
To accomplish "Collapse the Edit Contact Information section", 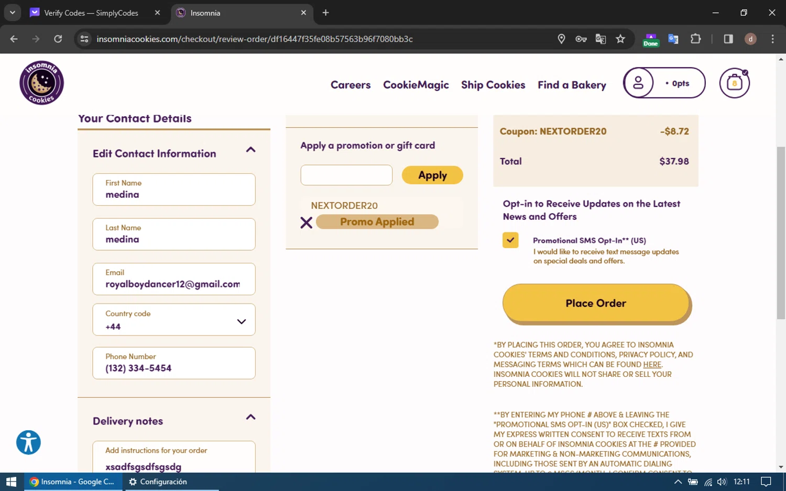I will 250,150.
